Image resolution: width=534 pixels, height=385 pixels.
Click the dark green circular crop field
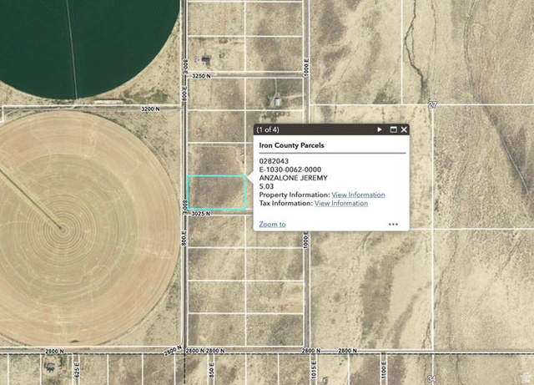point(83,42)
